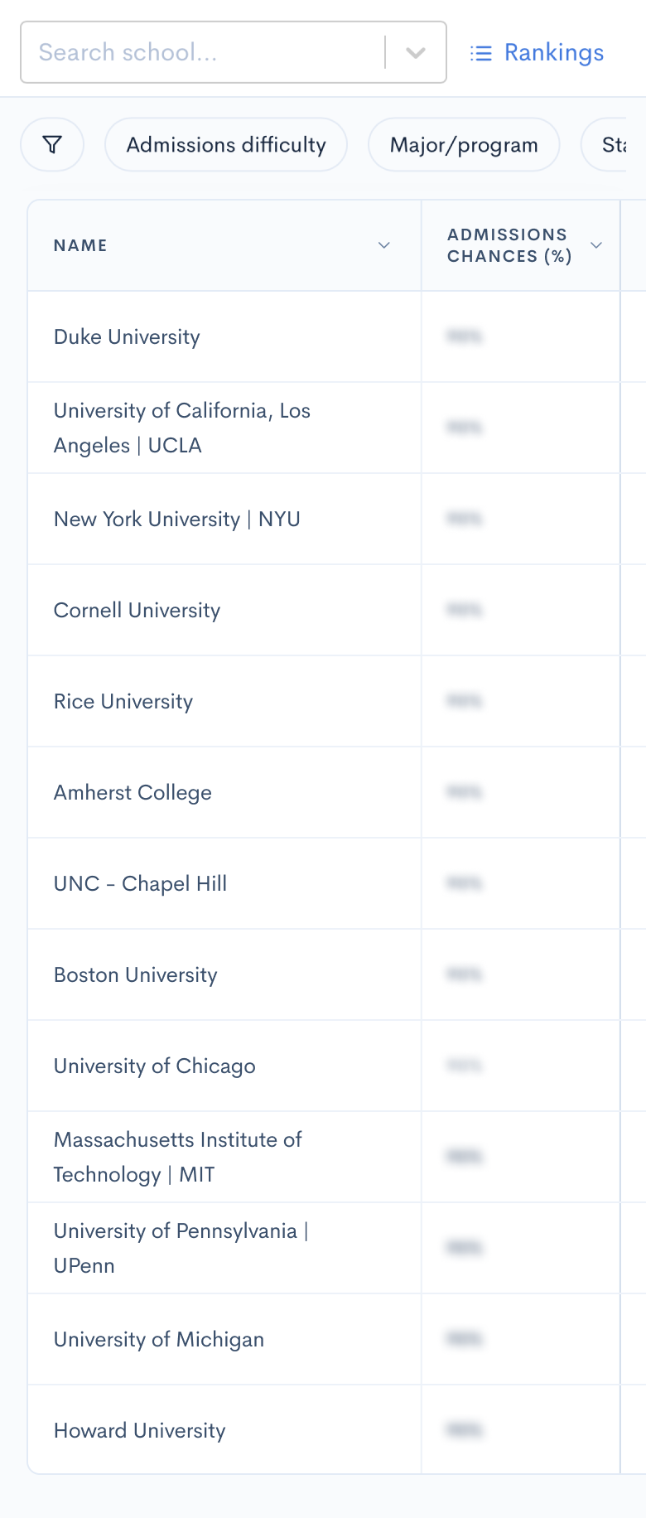The height and width of the screenshot is (1518, 646).
Task: Open Cornell University entry
Action: [137, 611]
